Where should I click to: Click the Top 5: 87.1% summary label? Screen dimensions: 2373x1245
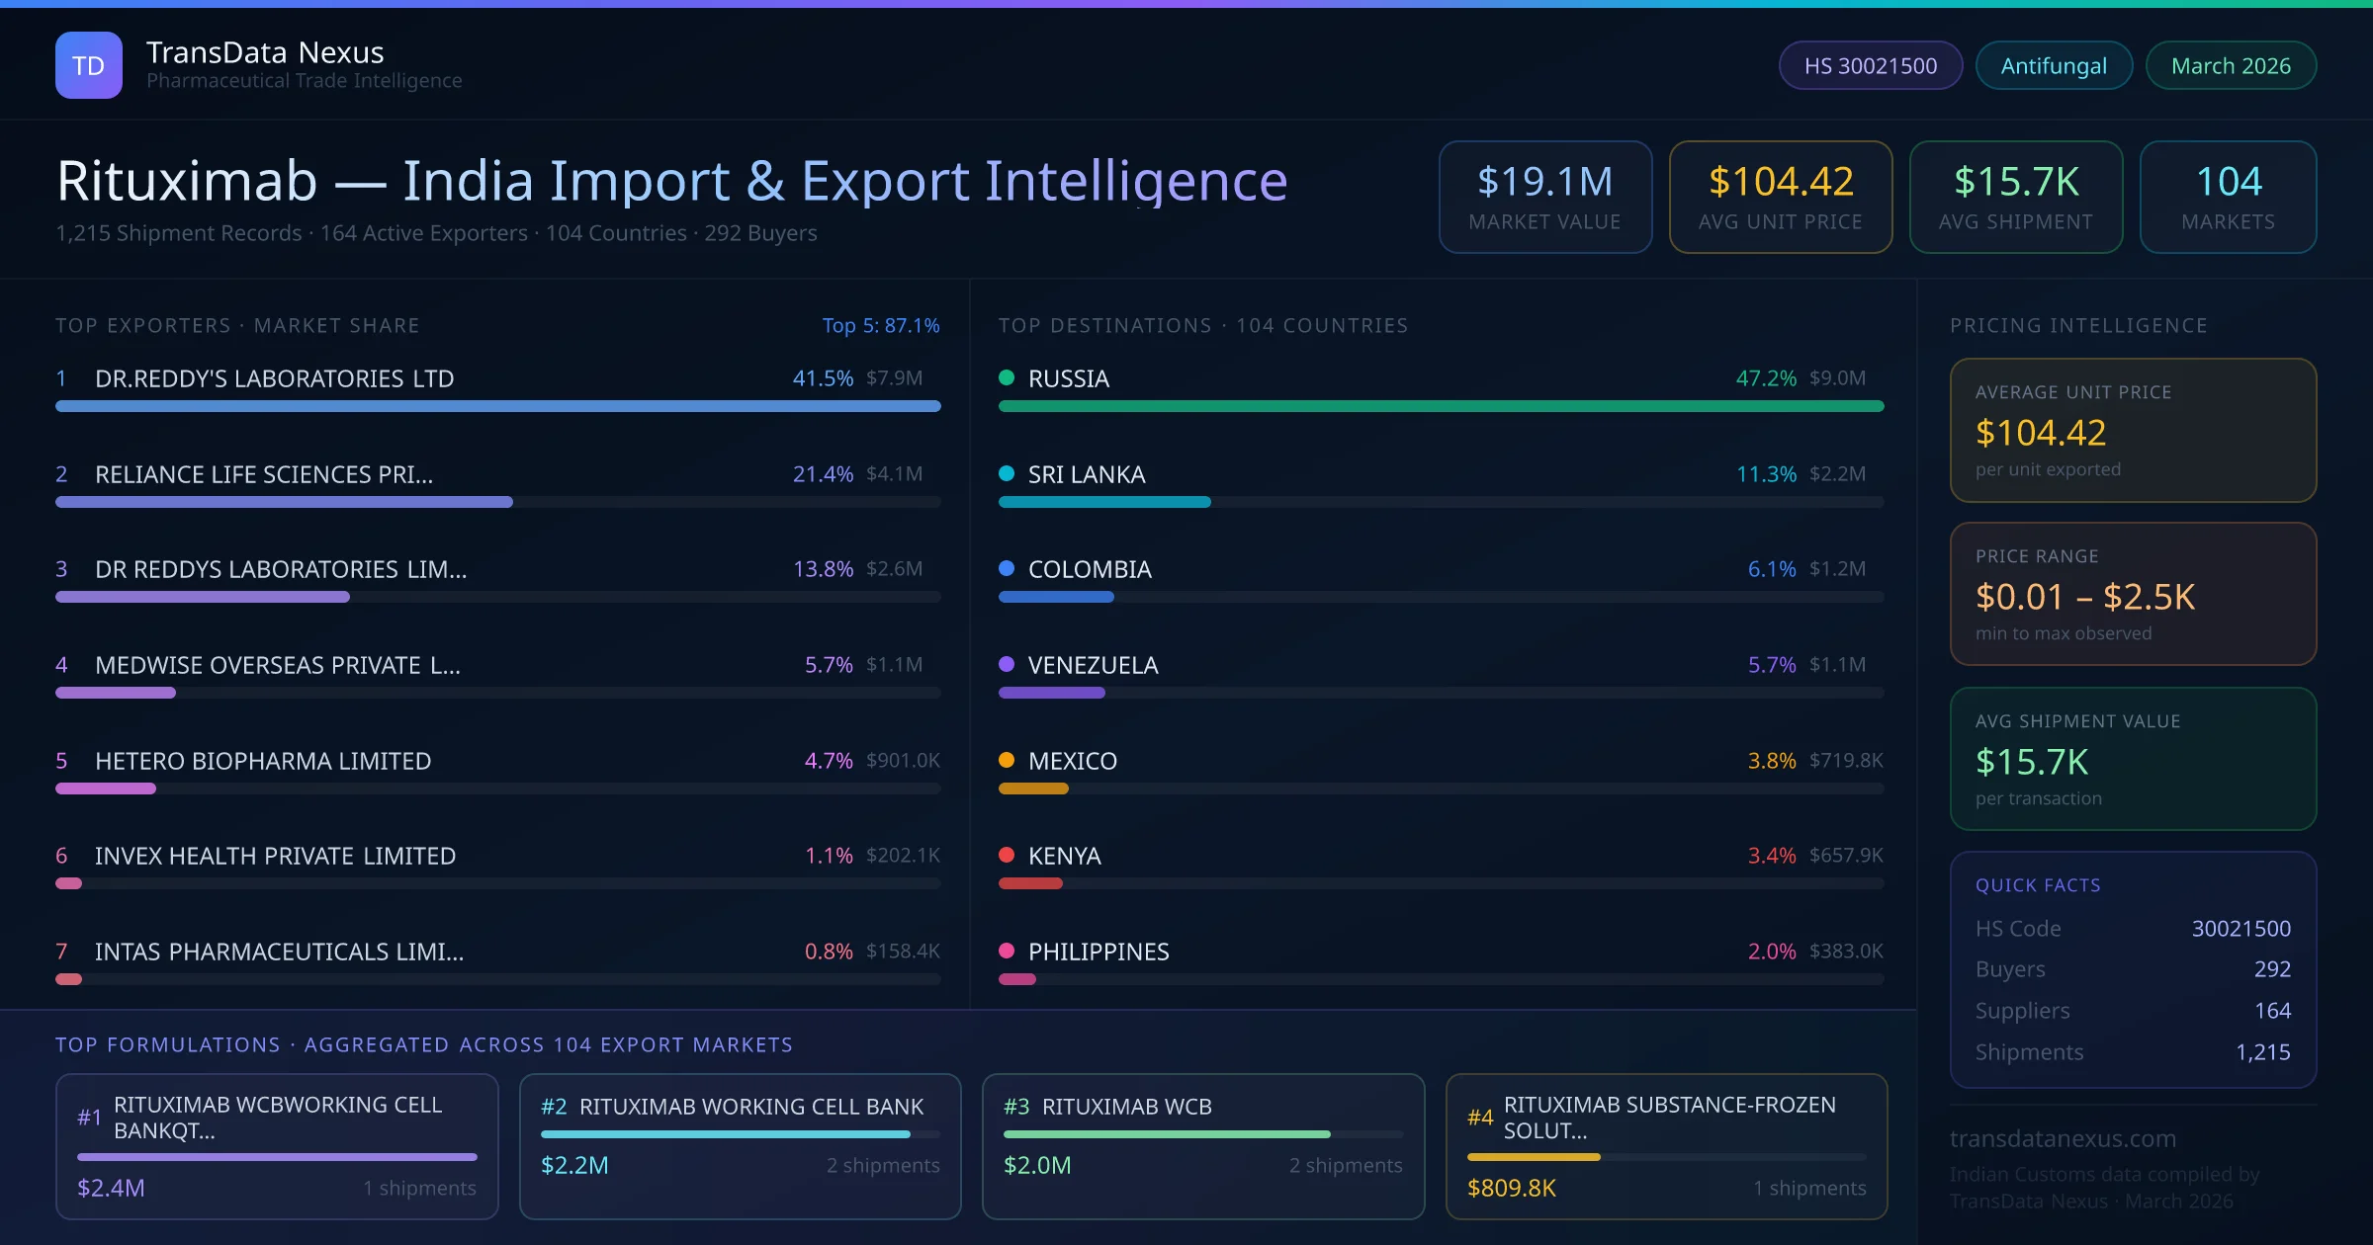tap(881, 324)
